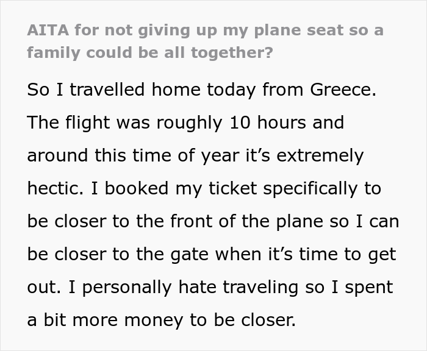
Task: Click 'family could be all together?' title line
Action: (x=149, y=52)
